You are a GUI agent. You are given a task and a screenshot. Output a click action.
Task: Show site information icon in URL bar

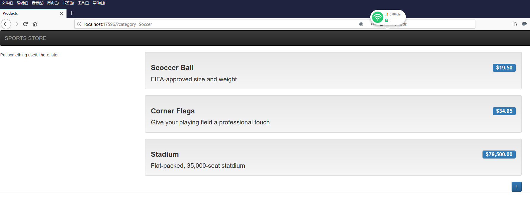(x=79, y=24)
